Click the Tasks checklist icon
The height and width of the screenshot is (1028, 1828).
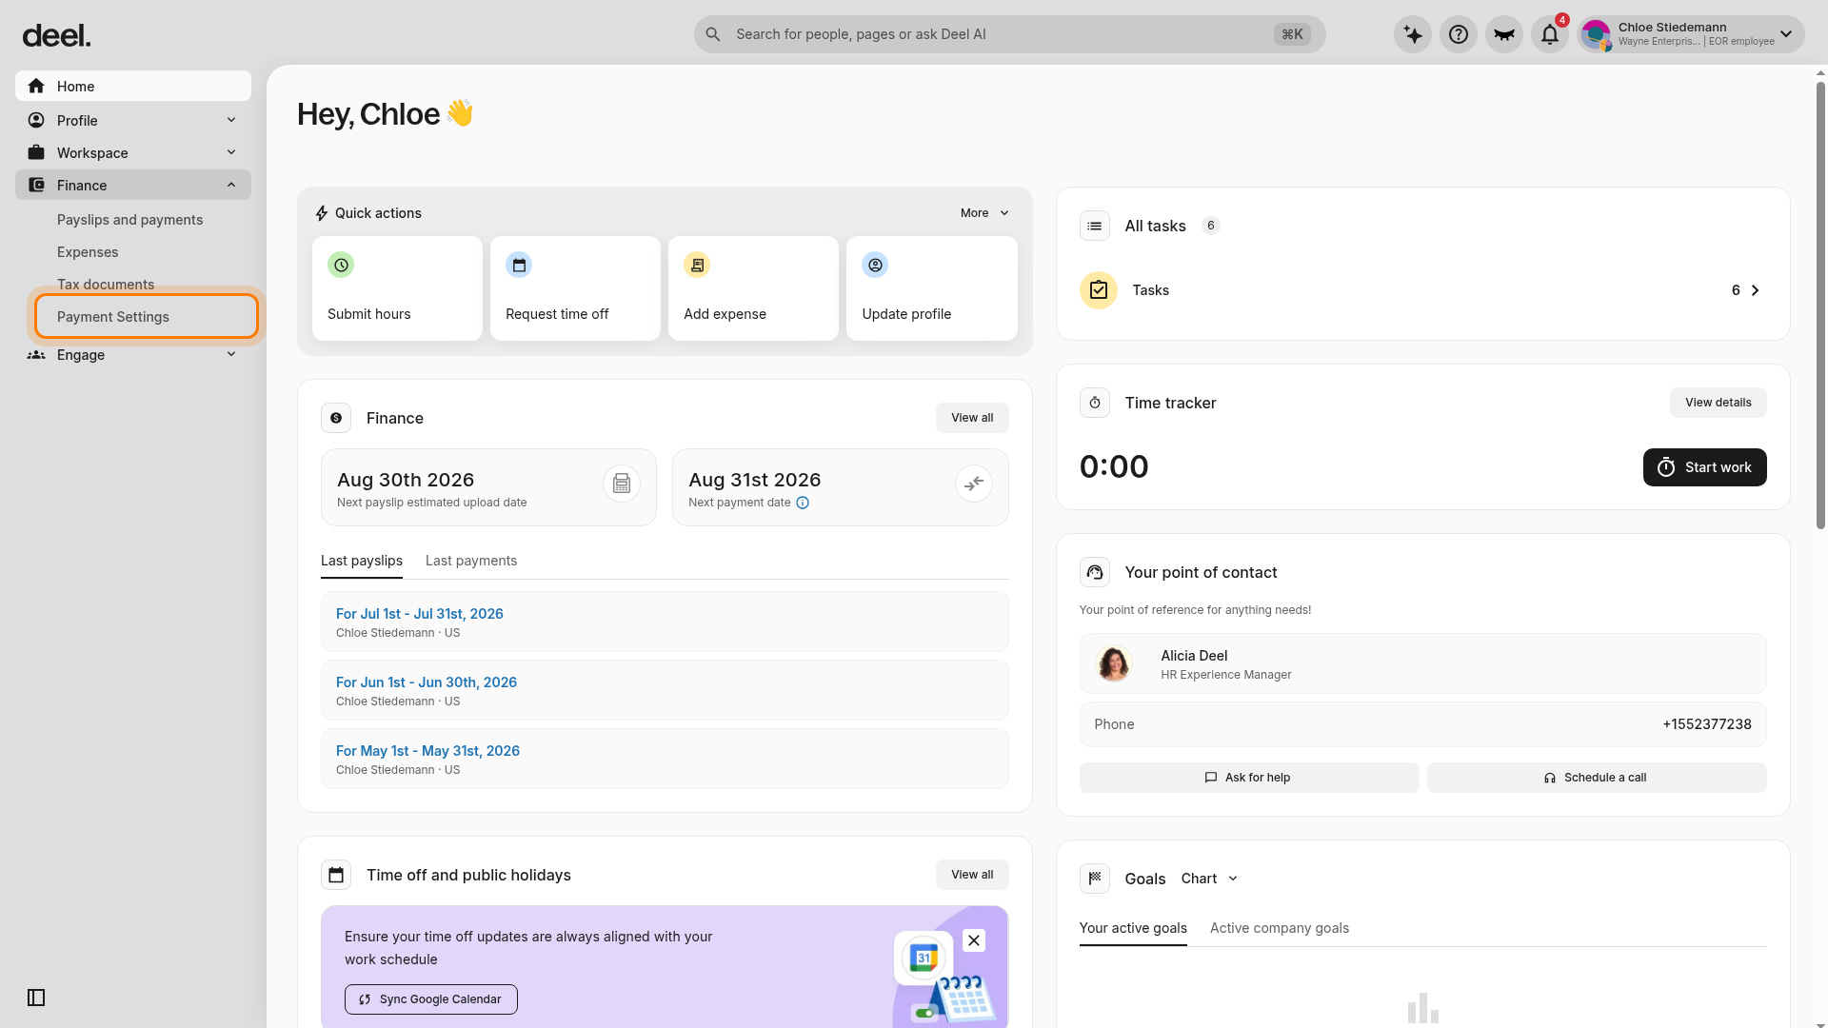tap(1099, 290)
